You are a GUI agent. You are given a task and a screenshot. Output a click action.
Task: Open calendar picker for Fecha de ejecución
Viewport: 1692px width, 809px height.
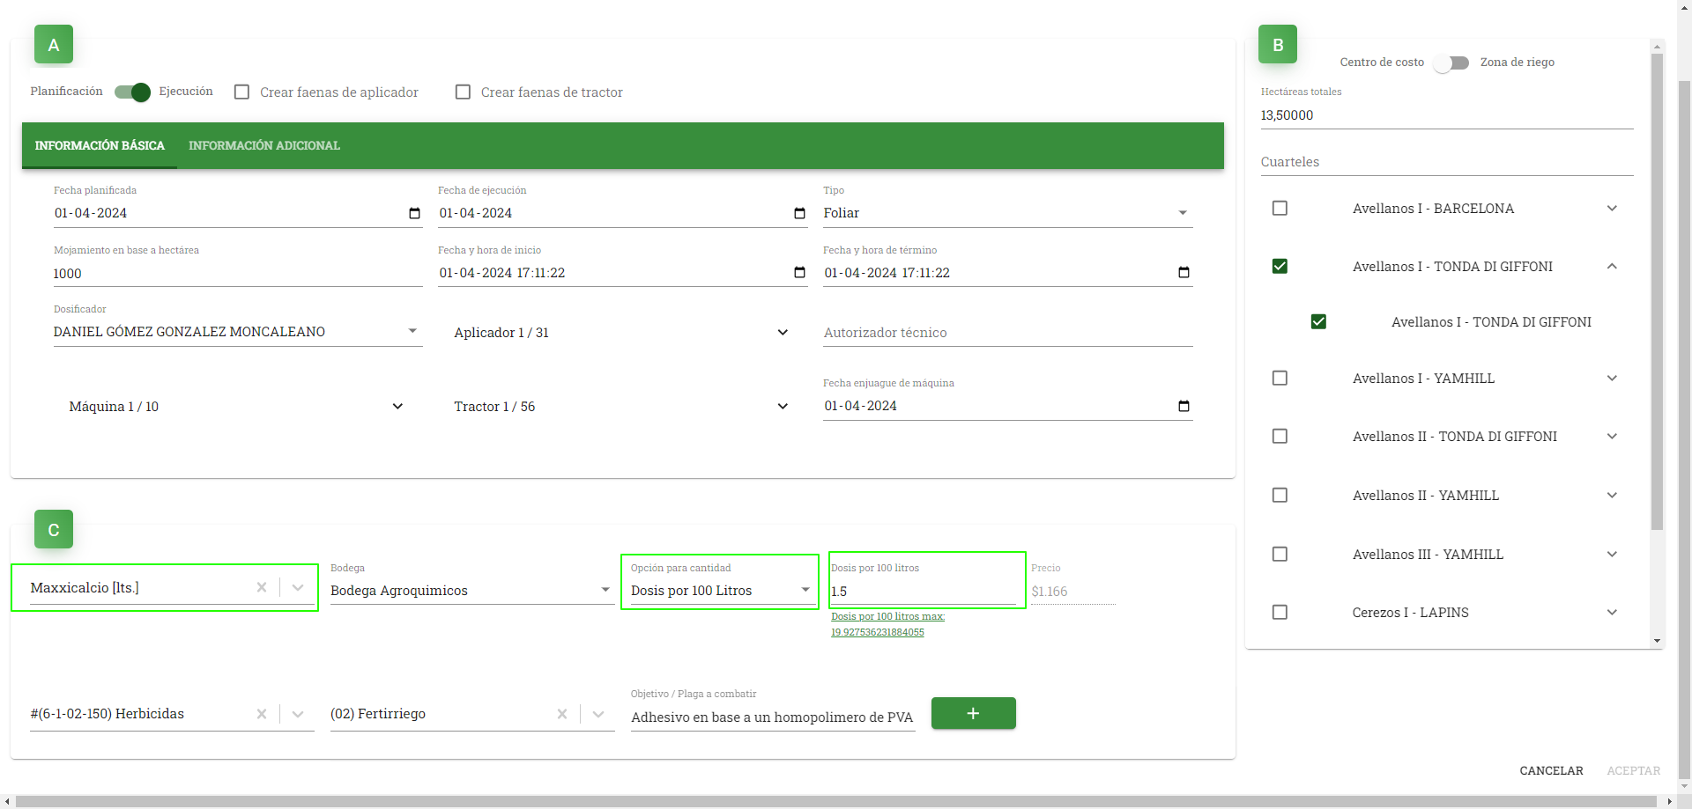click(799, 213)
